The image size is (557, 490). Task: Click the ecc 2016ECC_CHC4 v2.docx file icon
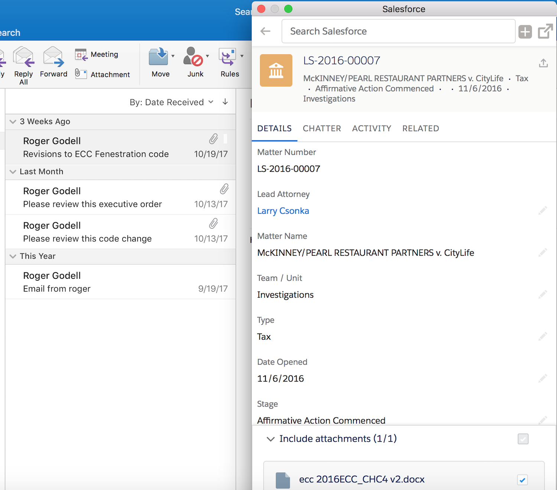(x=283, y=480)
